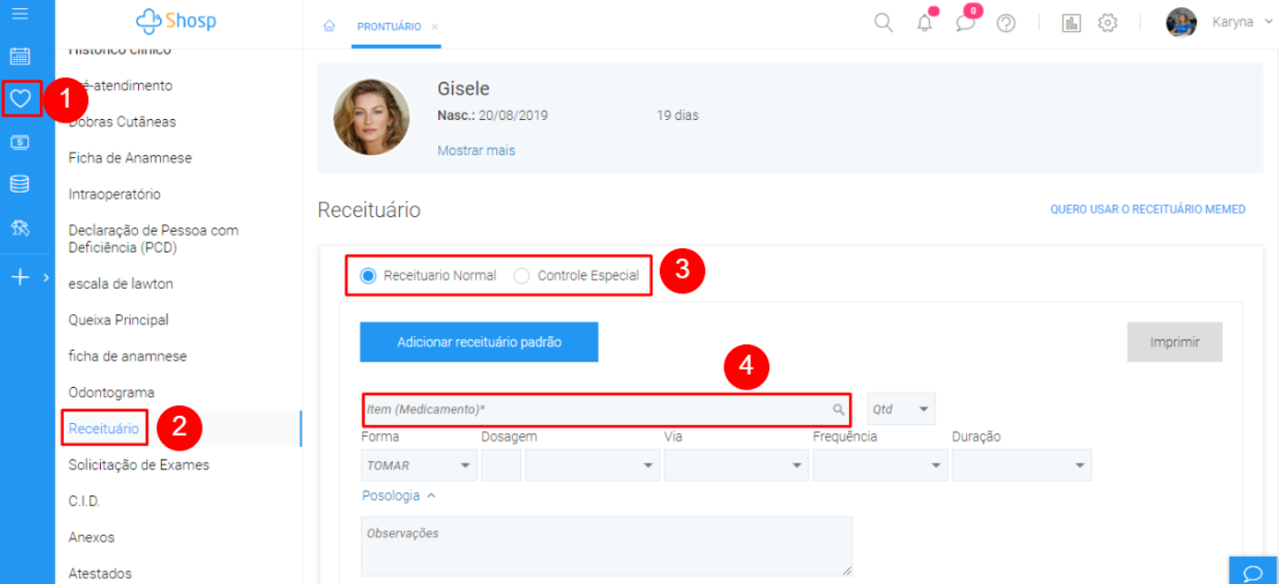Select Receituario Normal radio option
The width and height of the screenshot is (1279, 584).
368,276
